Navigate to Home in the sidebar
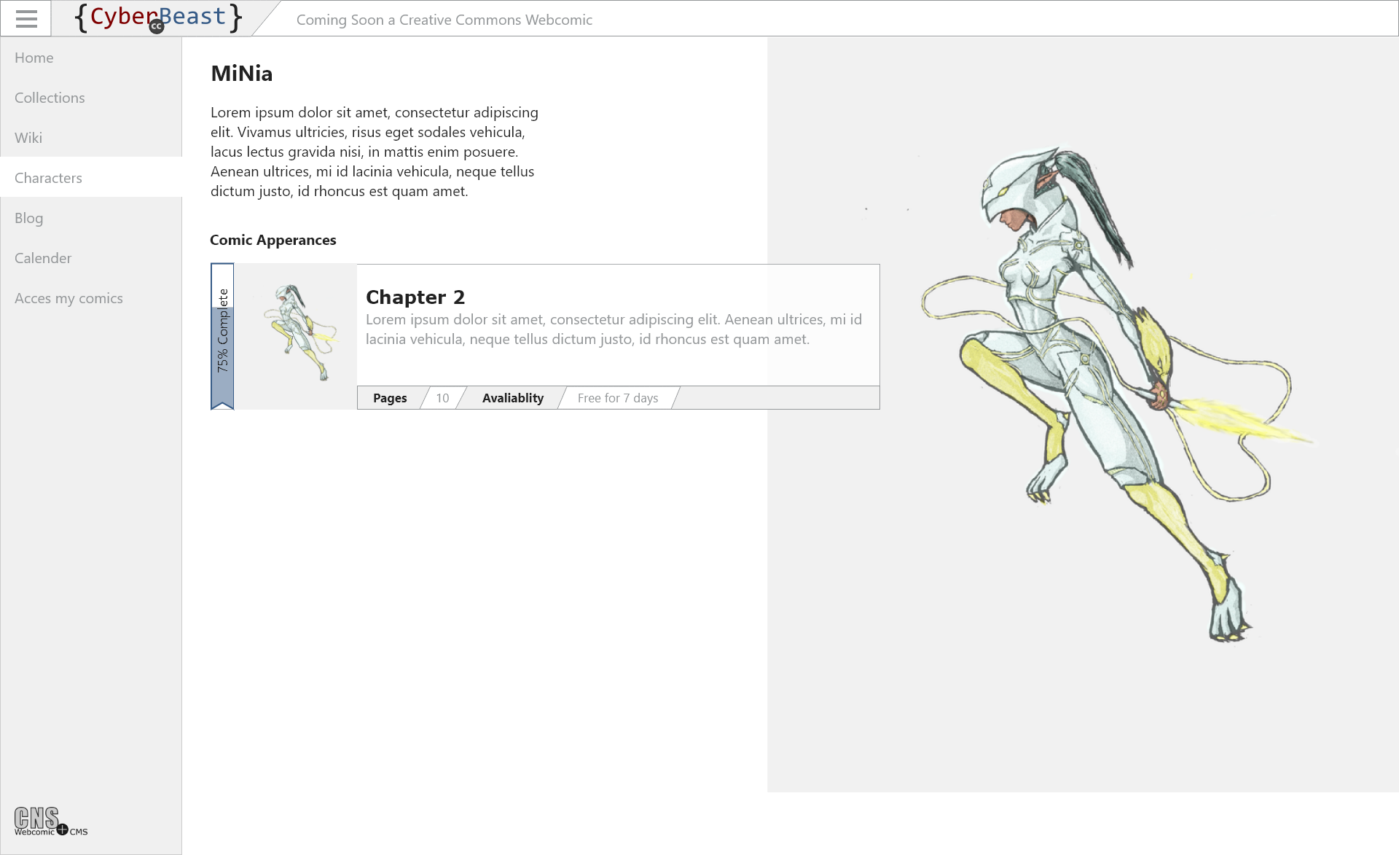This screenshot has width=1399, height=855. tap(34, 57)
